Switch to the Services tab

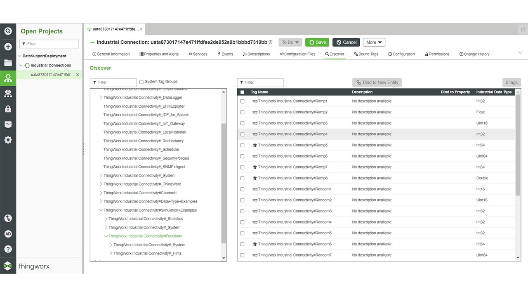tap(198, 54)
